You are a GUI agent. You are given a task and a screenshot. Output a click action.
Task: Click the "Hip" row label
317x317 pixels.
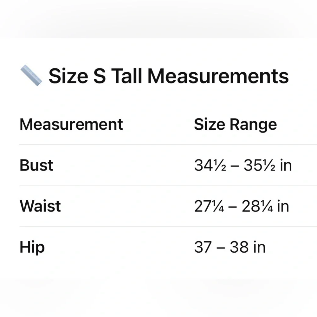32,247
